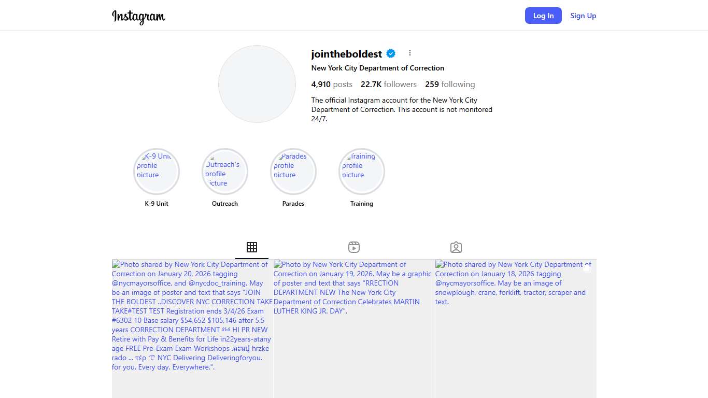Image resolution: width=708 pixels, height=398 pixels.
Task: Switch to the posts grid tab
Action: 252,247
